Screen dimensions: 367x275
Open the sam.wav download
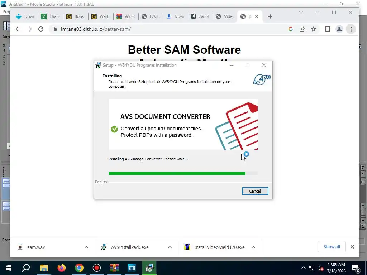point(36,247)
